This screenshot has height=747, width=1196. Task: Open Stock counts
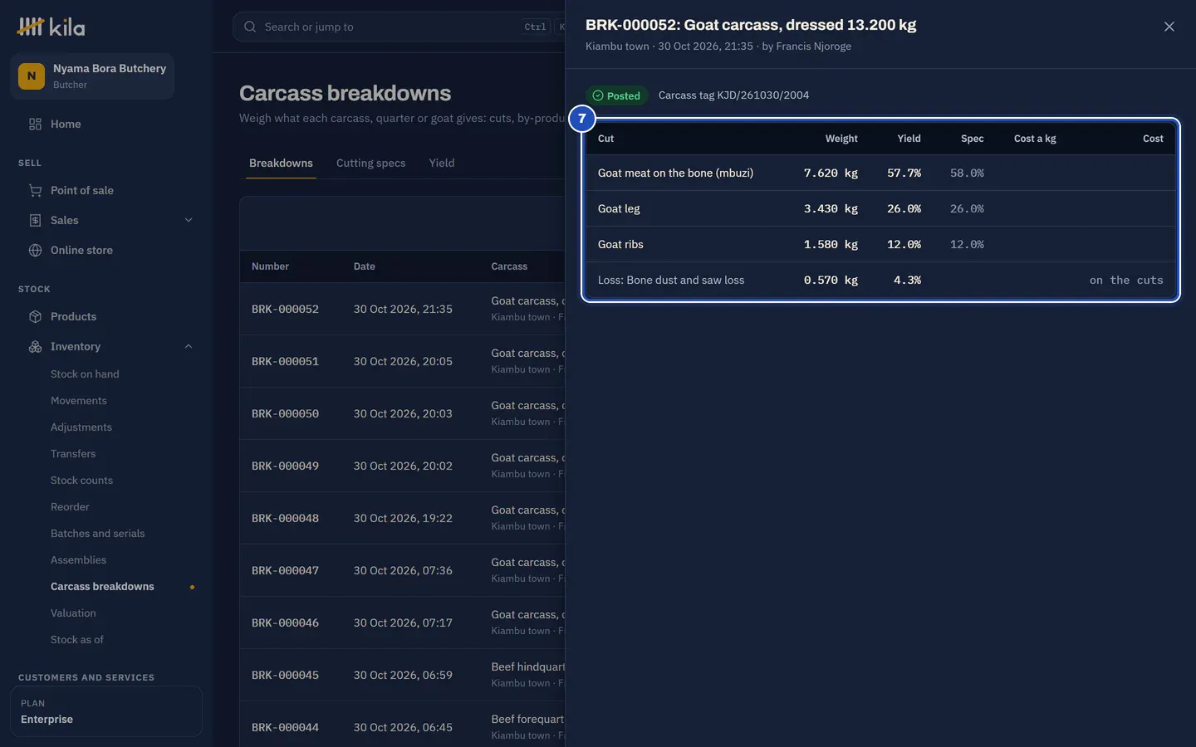coord(81,480)
